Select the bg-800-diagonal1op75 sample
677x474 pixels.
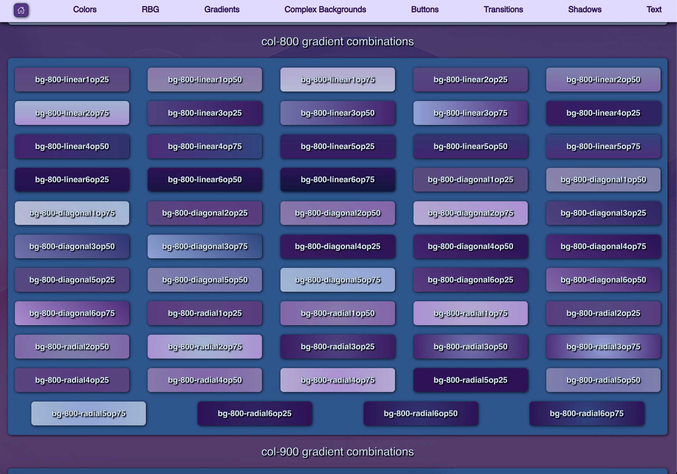tap(72, 213)
